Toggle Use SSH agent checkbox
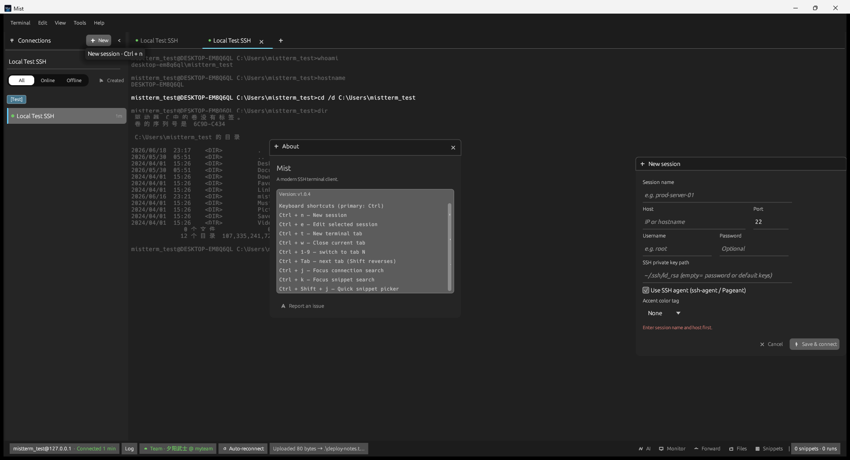This screenshot has height=460, width=850. pyautogui.click(x=646, y=290)
